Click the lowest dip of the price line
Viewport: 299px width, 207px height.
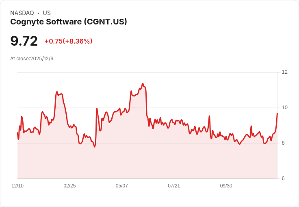95,147
